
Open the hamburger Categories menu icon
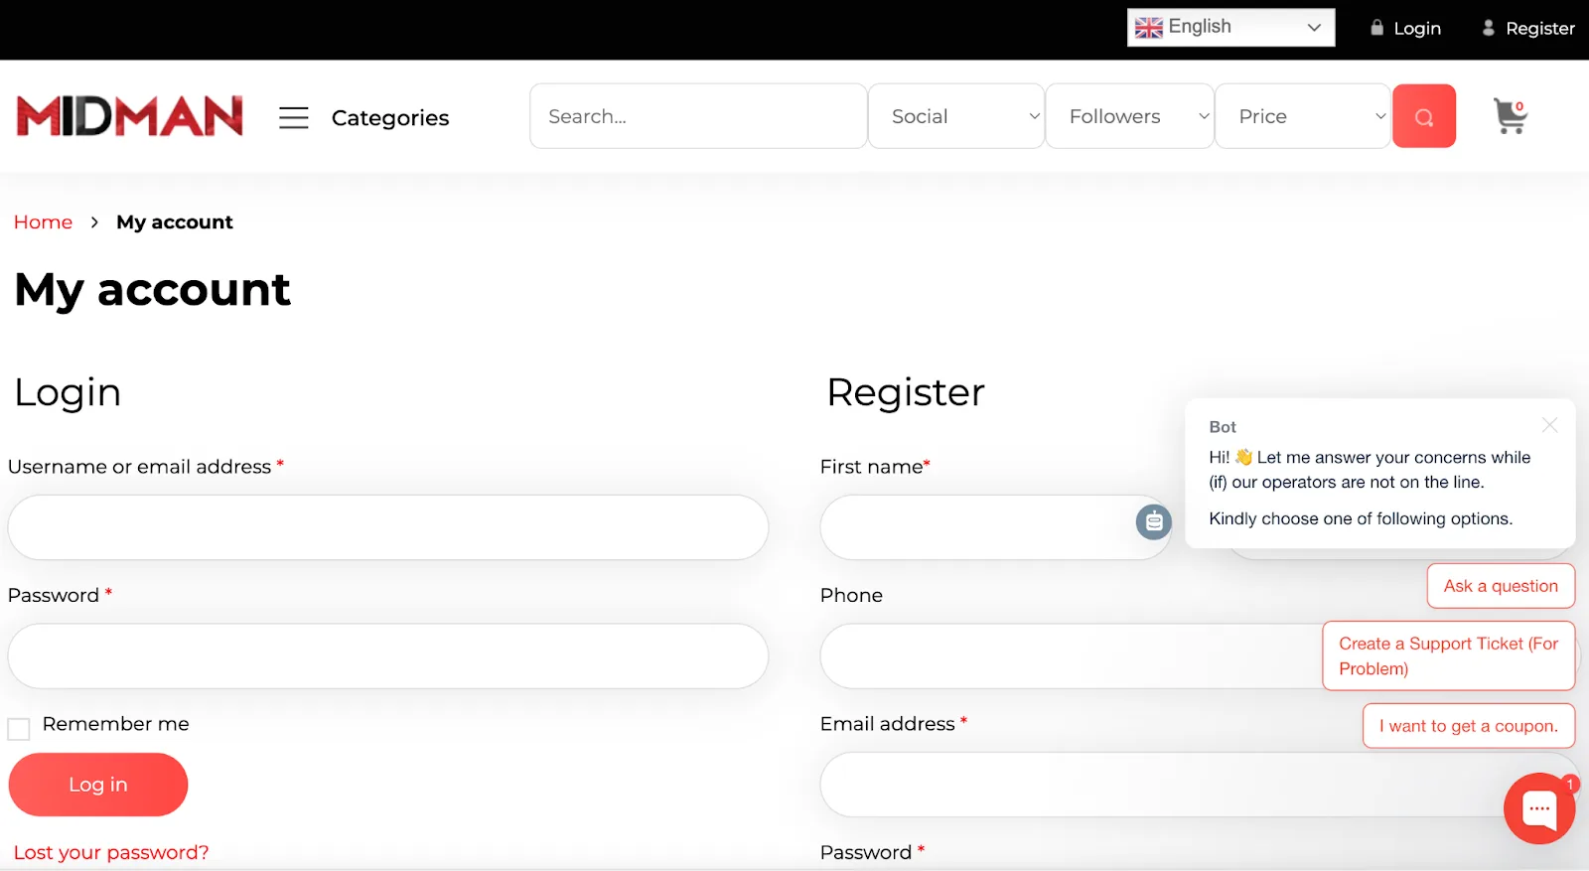coord(293,117)
